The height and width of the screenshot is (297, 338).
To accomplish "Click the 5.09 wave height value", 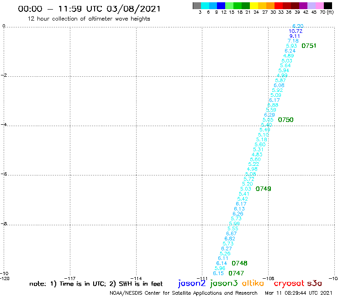I will pos(276,95).
